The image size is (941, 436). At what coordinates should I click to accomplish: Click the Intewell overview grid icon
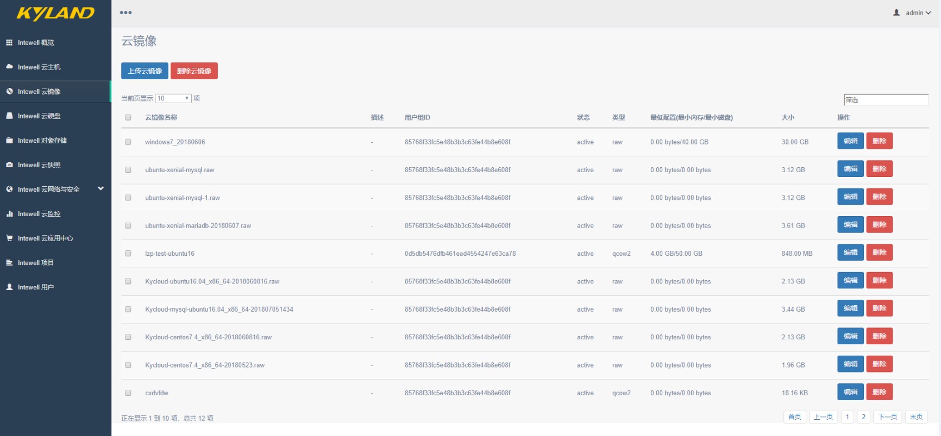[9, 42]
